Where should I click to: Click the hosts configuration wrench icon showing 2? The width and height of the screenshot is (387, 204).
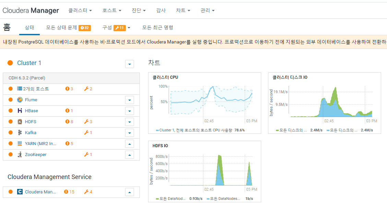tap(86, 89)
